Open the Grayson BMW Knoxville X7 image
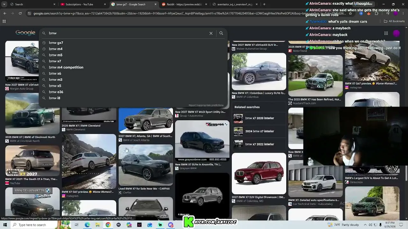 (x=202, y=141)
